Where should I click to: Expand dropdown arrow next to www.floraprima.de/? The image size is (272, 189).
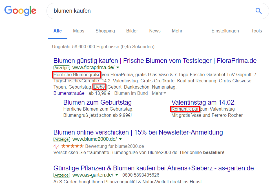(118, 67)
